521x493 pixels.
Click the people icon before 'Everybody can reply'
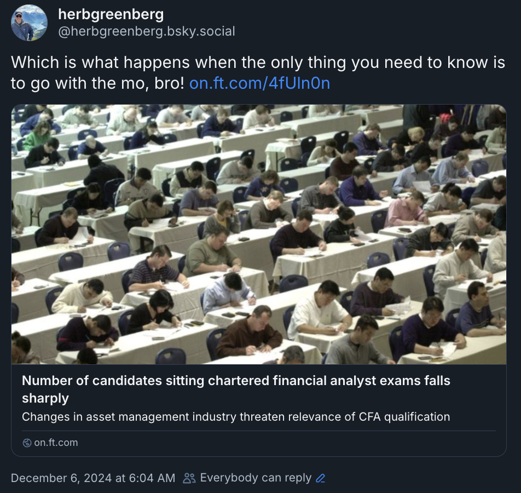(189, 478)
